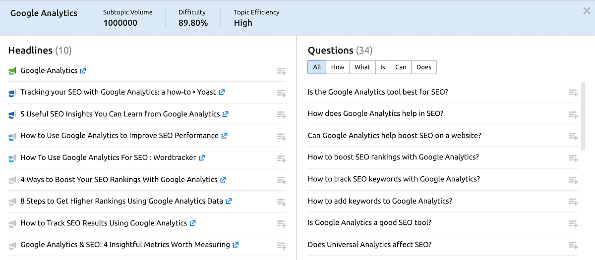Screen dimensions: 595x260
Task: Add 'Can Google Analytics help boost SEO' question to favorites
Action: coord(573,136)
